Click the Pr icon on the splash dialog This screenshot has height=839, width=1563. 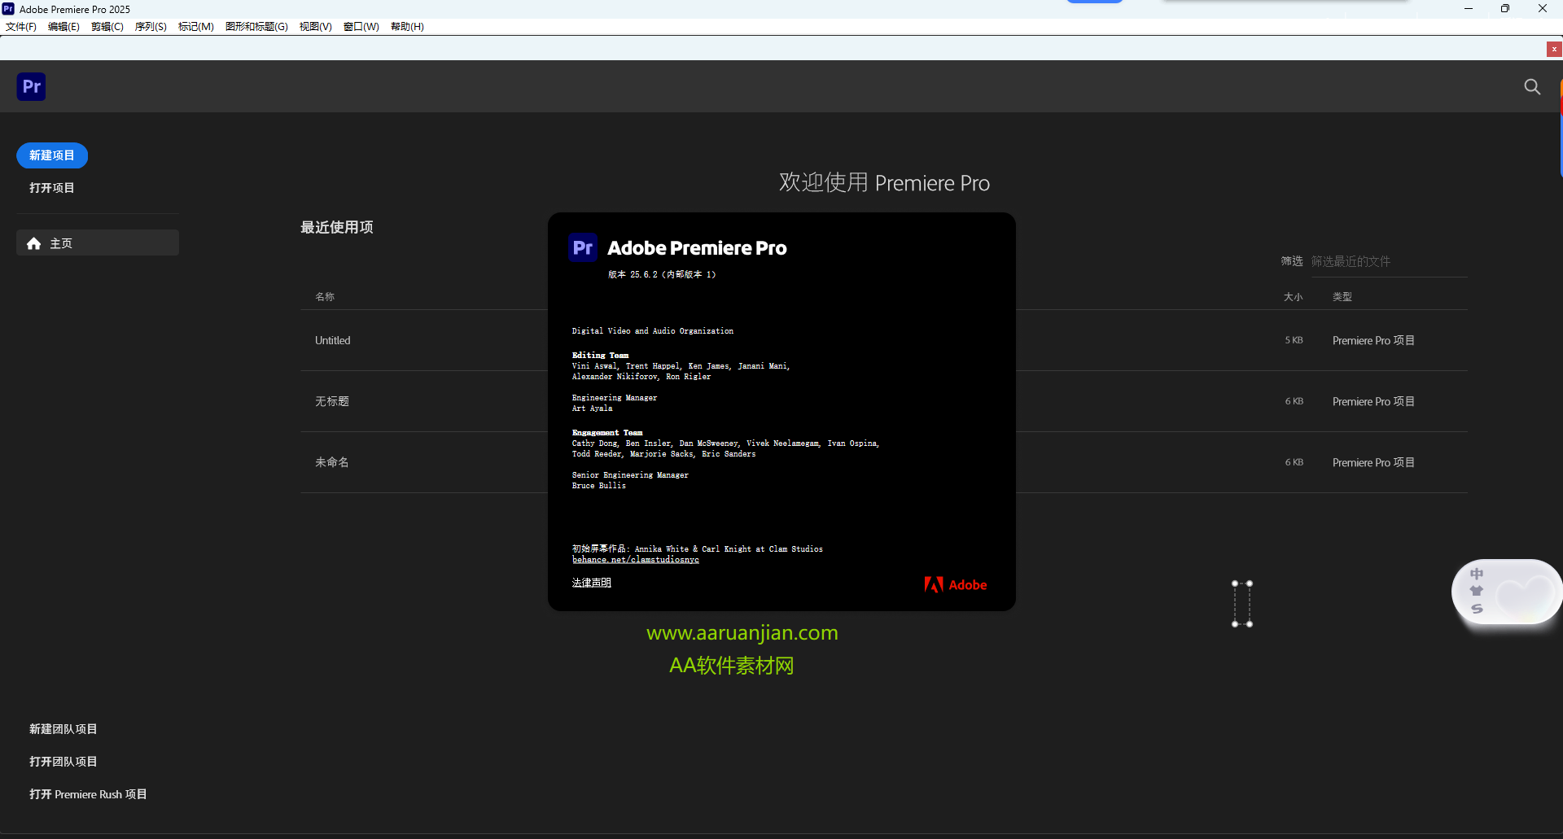tap(582, 247)
